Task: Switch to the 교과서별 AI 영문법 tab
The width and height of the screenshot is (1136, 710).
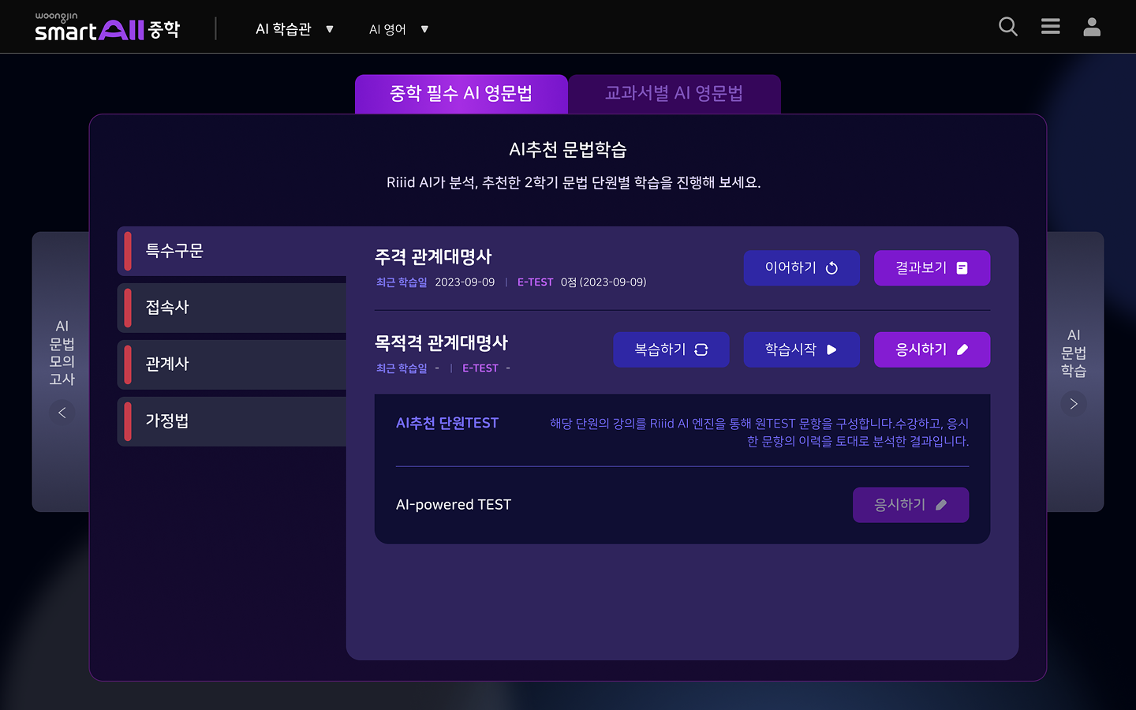Action: 674,94
